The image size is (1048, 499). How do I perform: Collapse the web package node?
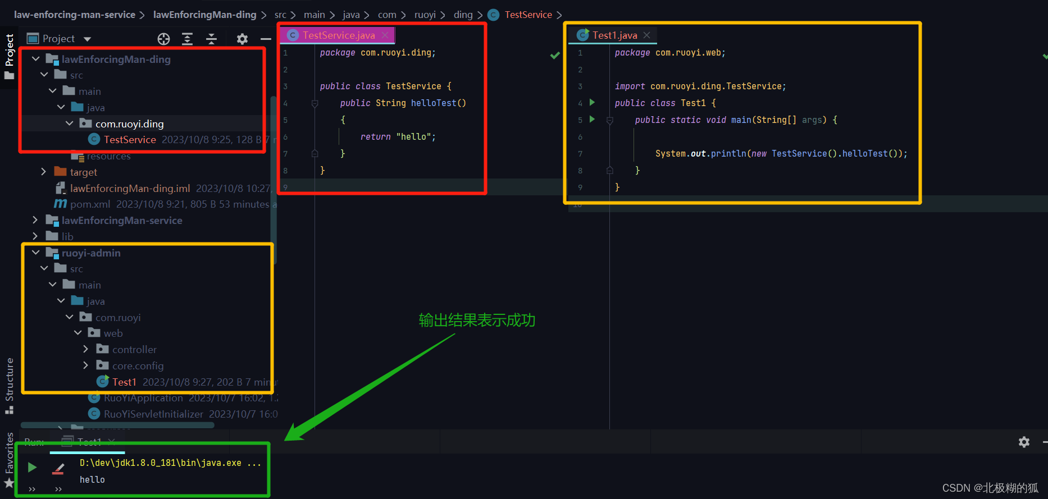(x=78, y=332)
